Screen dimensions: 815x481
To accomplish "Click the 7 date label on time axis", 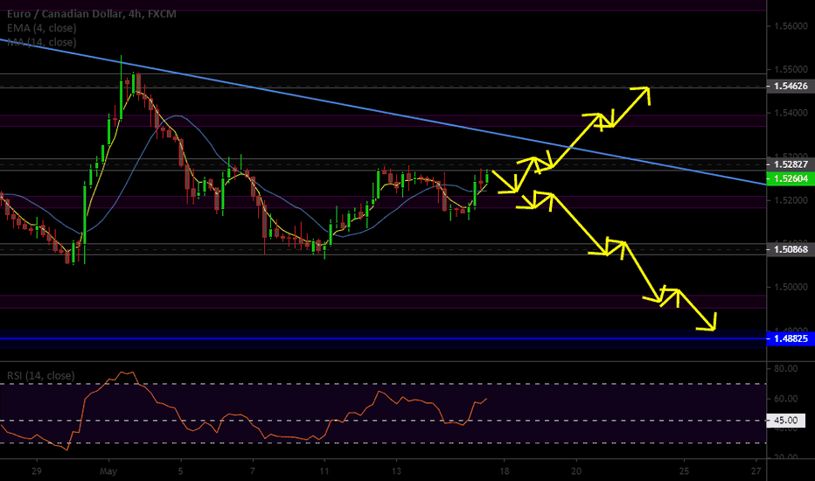I will (253, 471).
